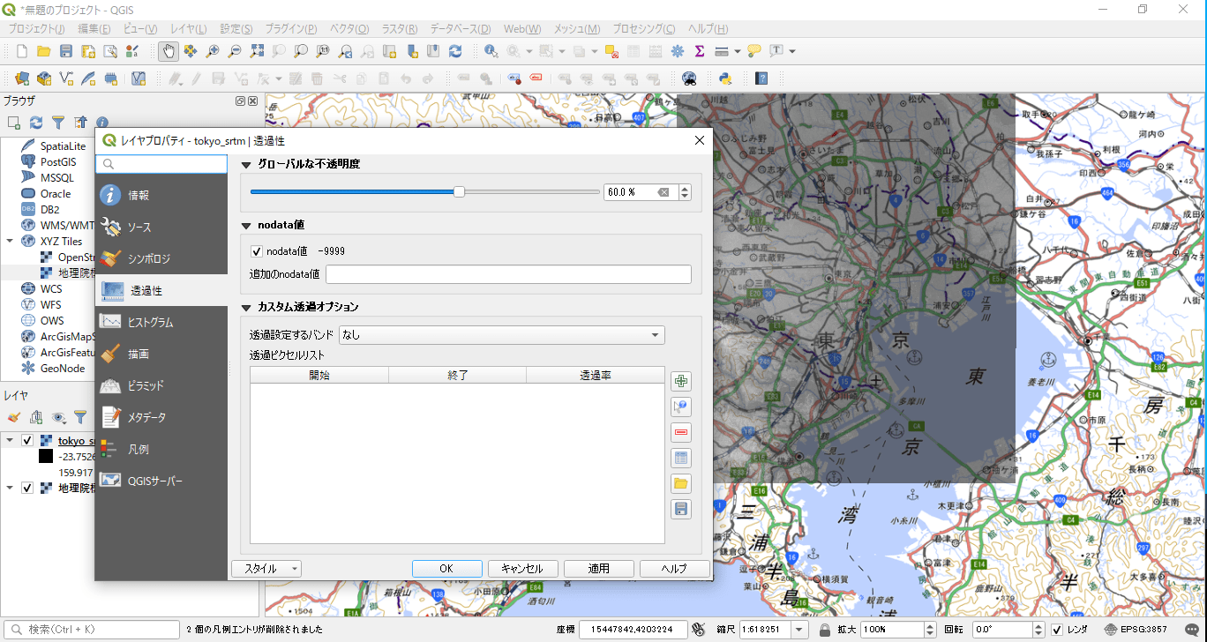Toggle visibility of 地理院 tile layer
Screen dimensions: 1207x642
pos(27,488)
